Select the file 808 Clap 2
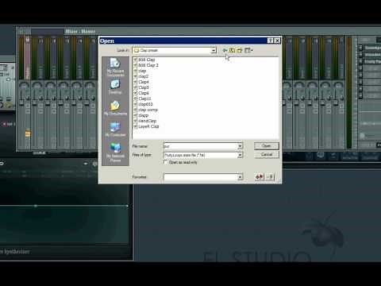The width and height of the screenshot is (381, 286). [x=146, y=65]
